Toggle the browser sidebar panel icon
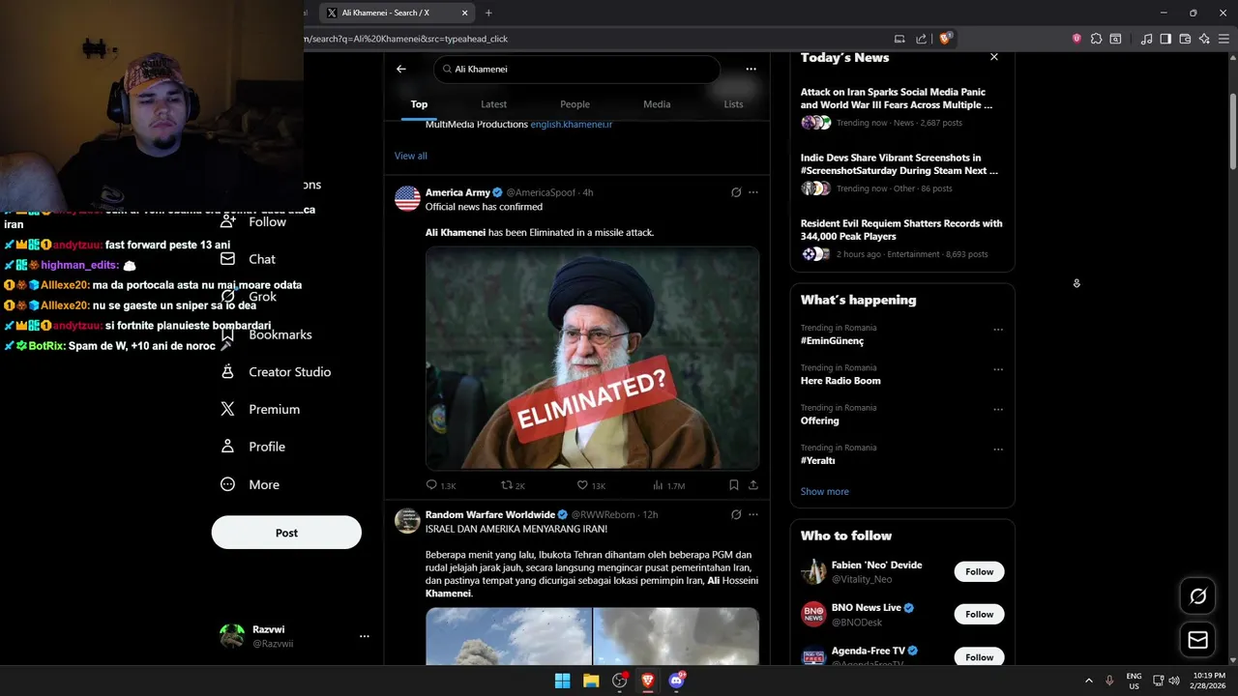Viewport: 1238px width, 696px height. [1165, 39]
